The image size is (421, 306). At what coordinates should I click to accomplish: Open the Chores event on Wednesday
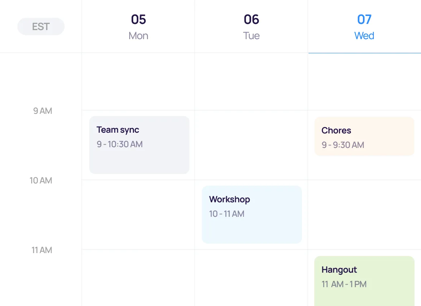[x=364, y=136]
